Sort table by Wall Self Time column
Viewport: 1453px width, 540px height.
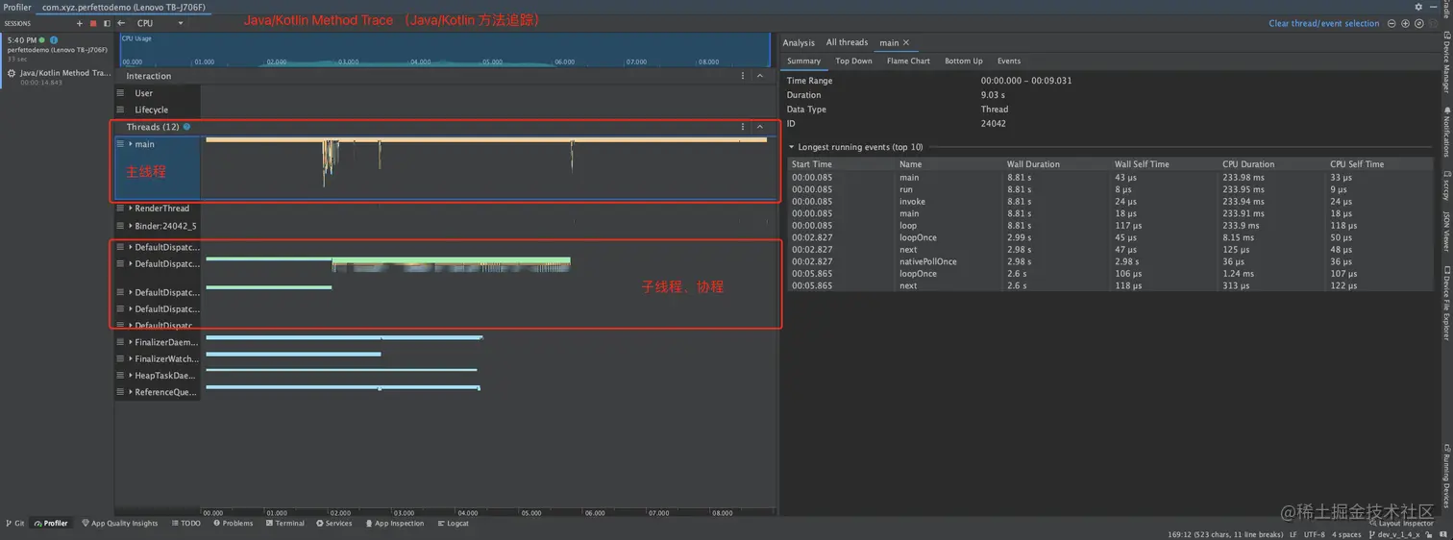coord(1165,164)
